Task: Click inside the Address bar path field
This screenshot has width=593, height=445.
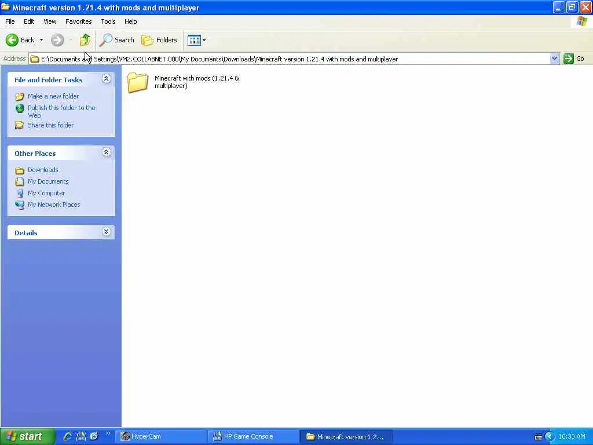Action: coord(290,59)
